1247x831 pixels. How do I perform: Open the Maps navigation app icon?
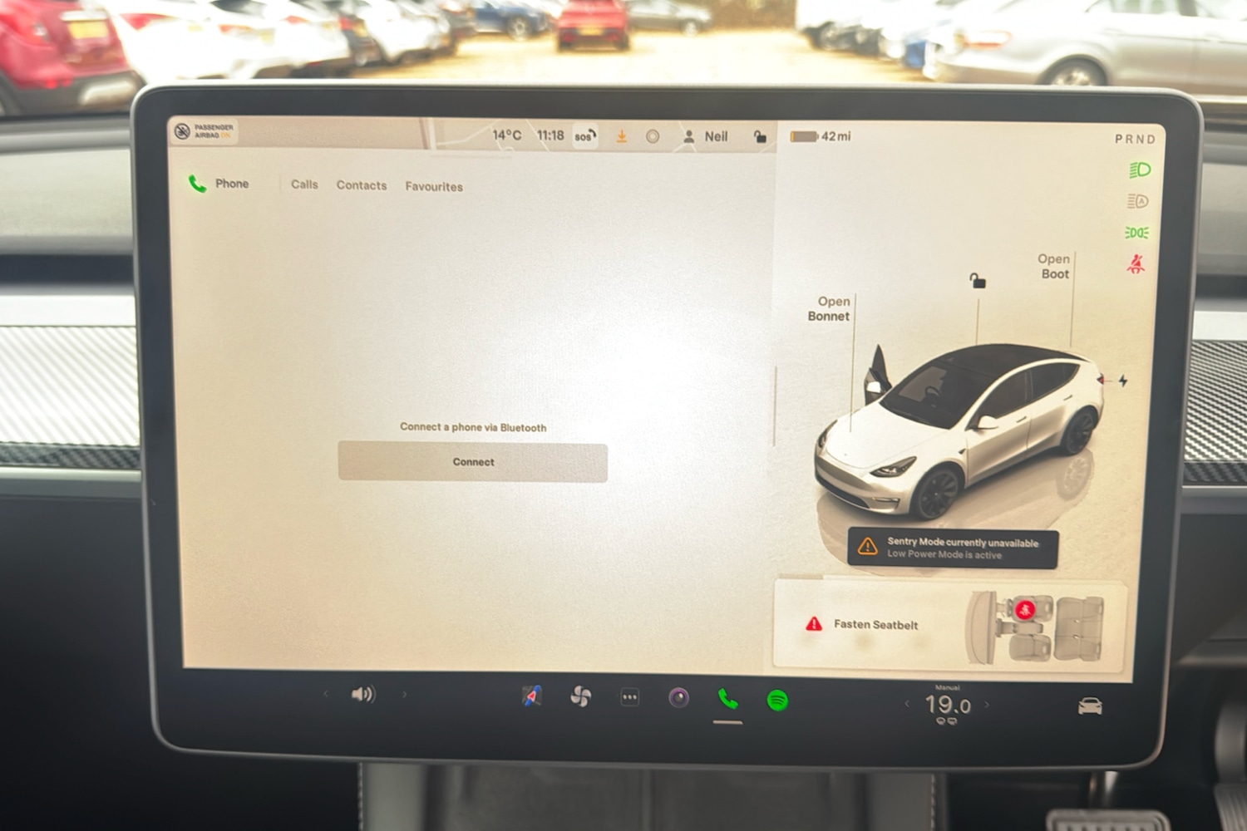[531, 696]
